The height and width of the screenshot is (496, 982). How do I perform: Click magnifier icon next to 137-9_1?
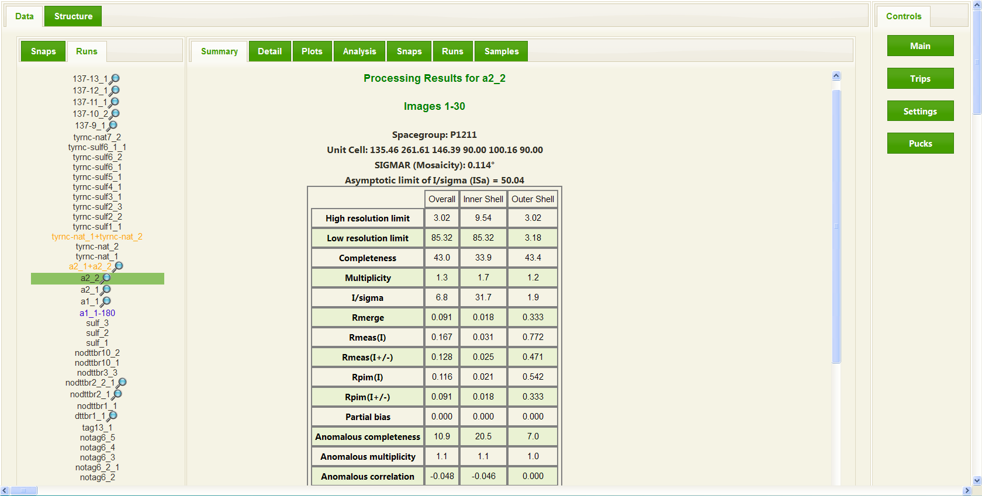(x=112, y=126)
